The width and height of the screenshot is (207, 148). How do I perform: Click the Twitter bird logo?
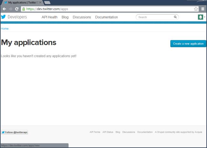[x=3, y=17]
